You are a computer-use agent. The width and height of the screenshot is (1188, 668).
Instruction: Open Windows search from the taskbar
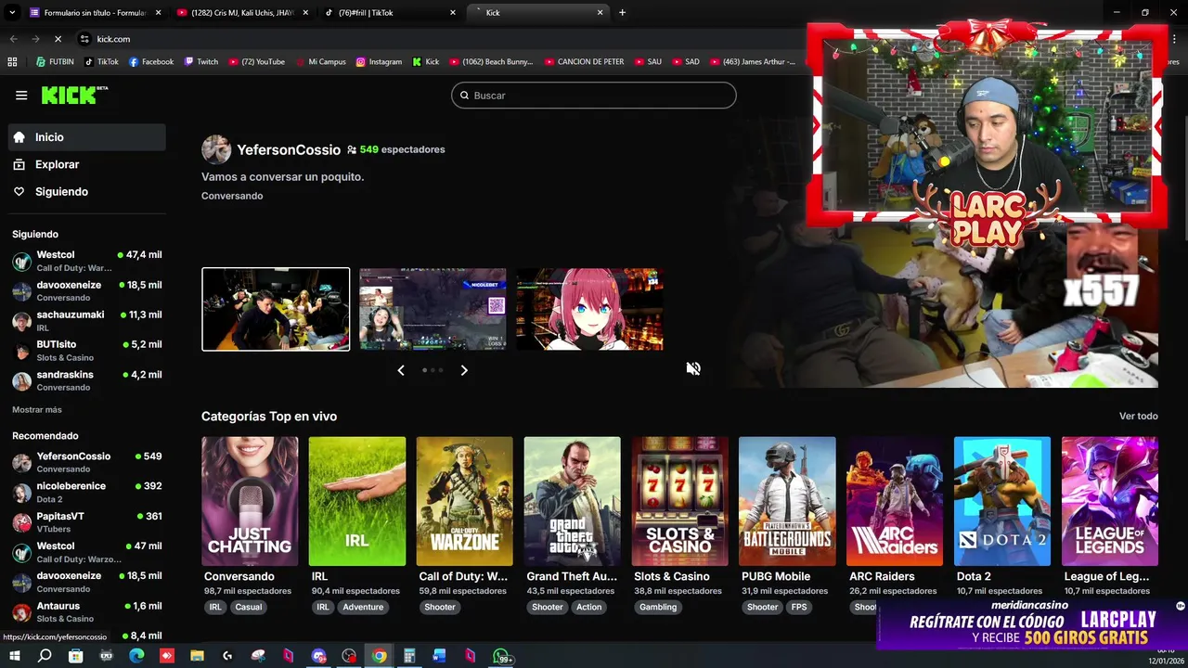click(x=45, y=657)
